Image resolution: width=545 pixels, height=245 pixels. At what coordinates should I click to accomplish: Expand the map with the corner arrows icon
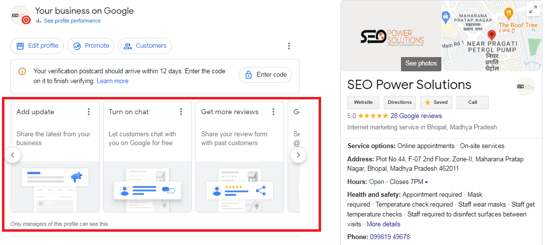coord(533,10)
